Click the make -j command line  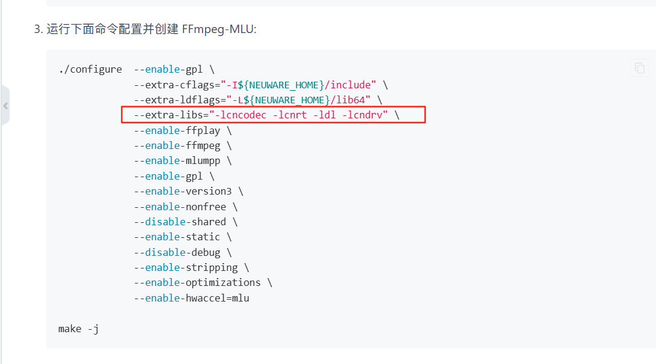[79, 329]
